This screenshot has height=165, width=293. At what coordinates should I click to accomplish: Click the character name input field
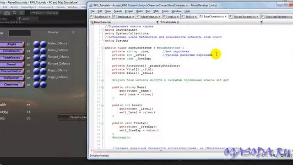pyautogui.click(x=20, y=33)
